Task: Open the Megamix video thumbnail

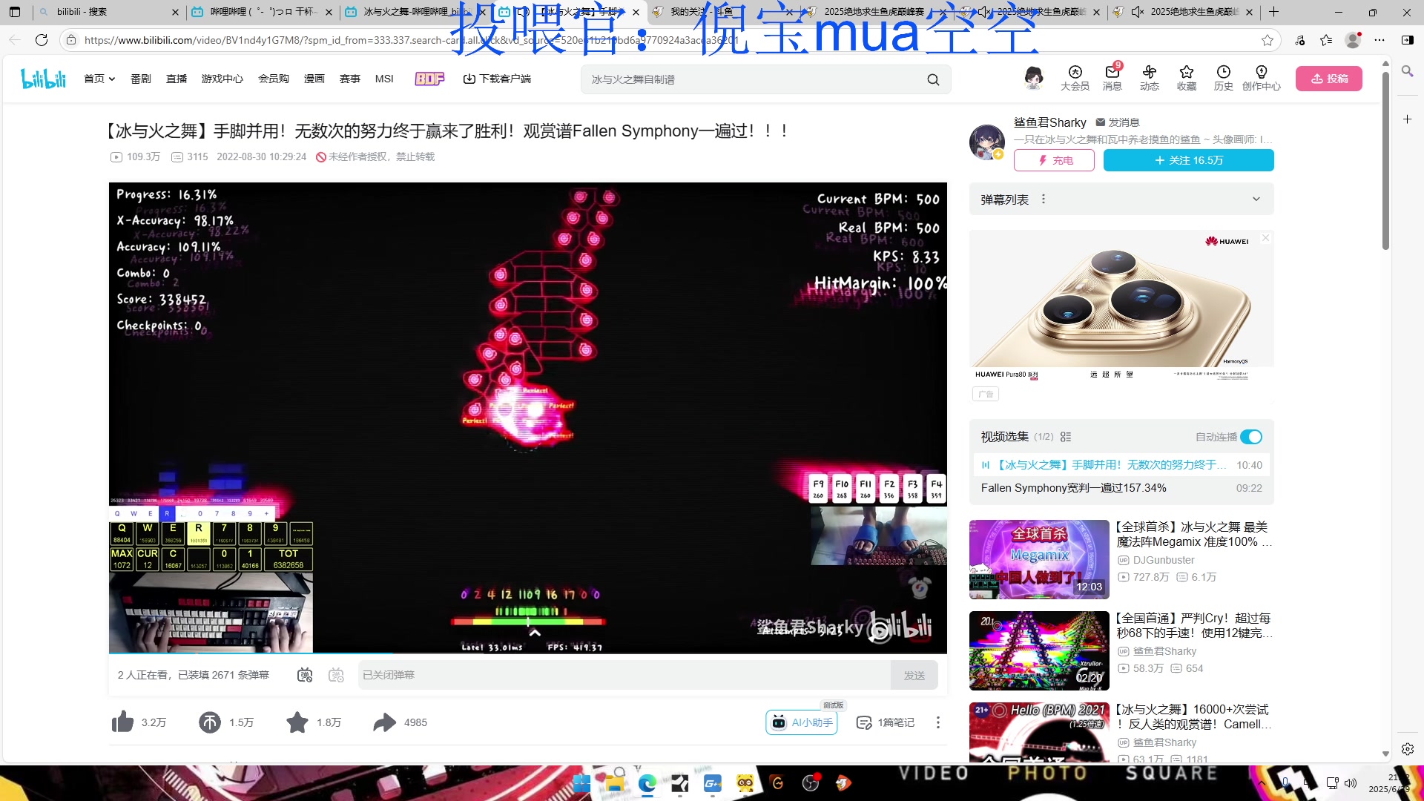Action: tap(1039, 559)
